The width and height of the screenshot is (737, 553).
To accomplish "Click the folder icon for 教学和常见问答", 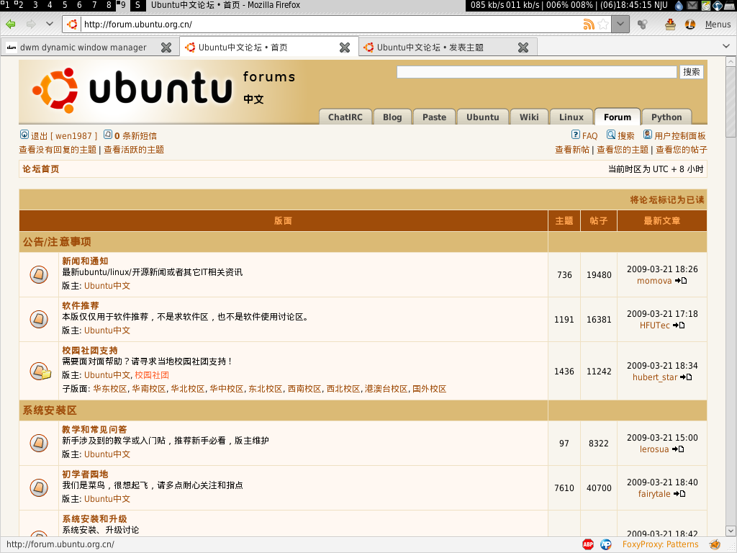I will (x=39, y=443).
